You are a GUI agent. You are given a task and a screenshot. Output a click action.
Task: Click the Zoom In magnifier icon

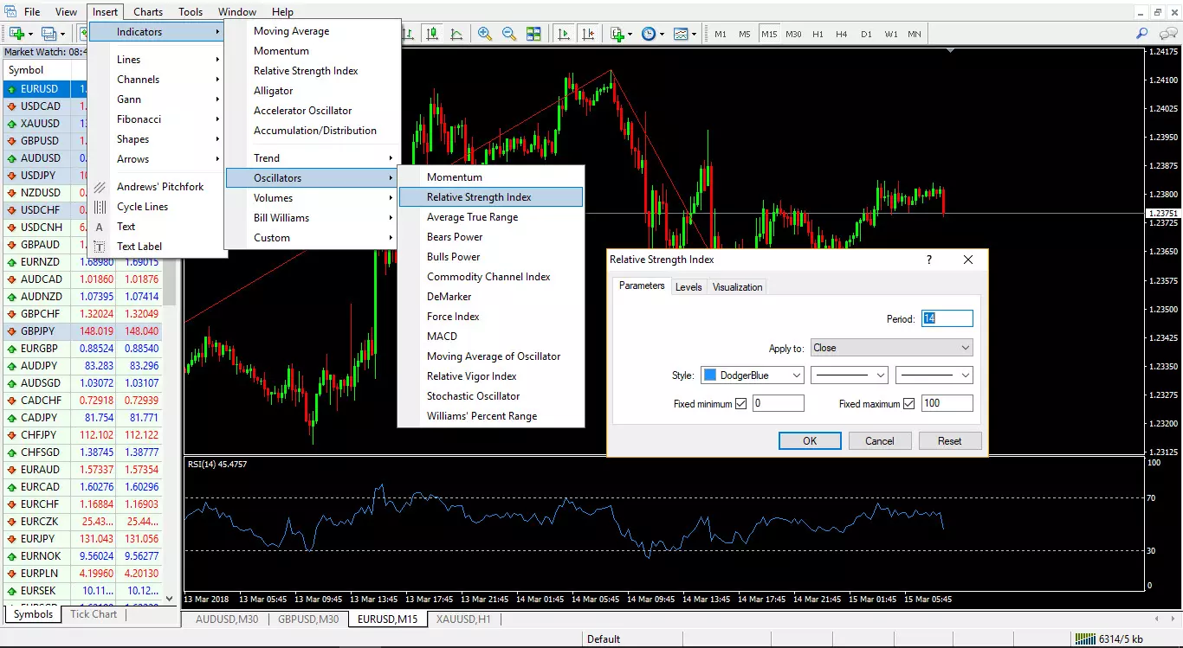pyautogui.click(x=485, y=34)
